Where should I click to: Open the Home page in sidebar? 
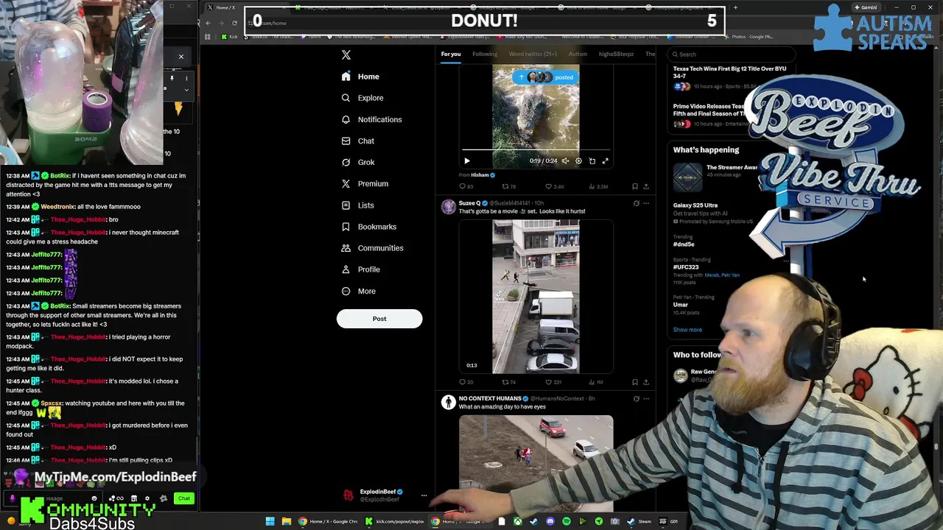[360, 77]
